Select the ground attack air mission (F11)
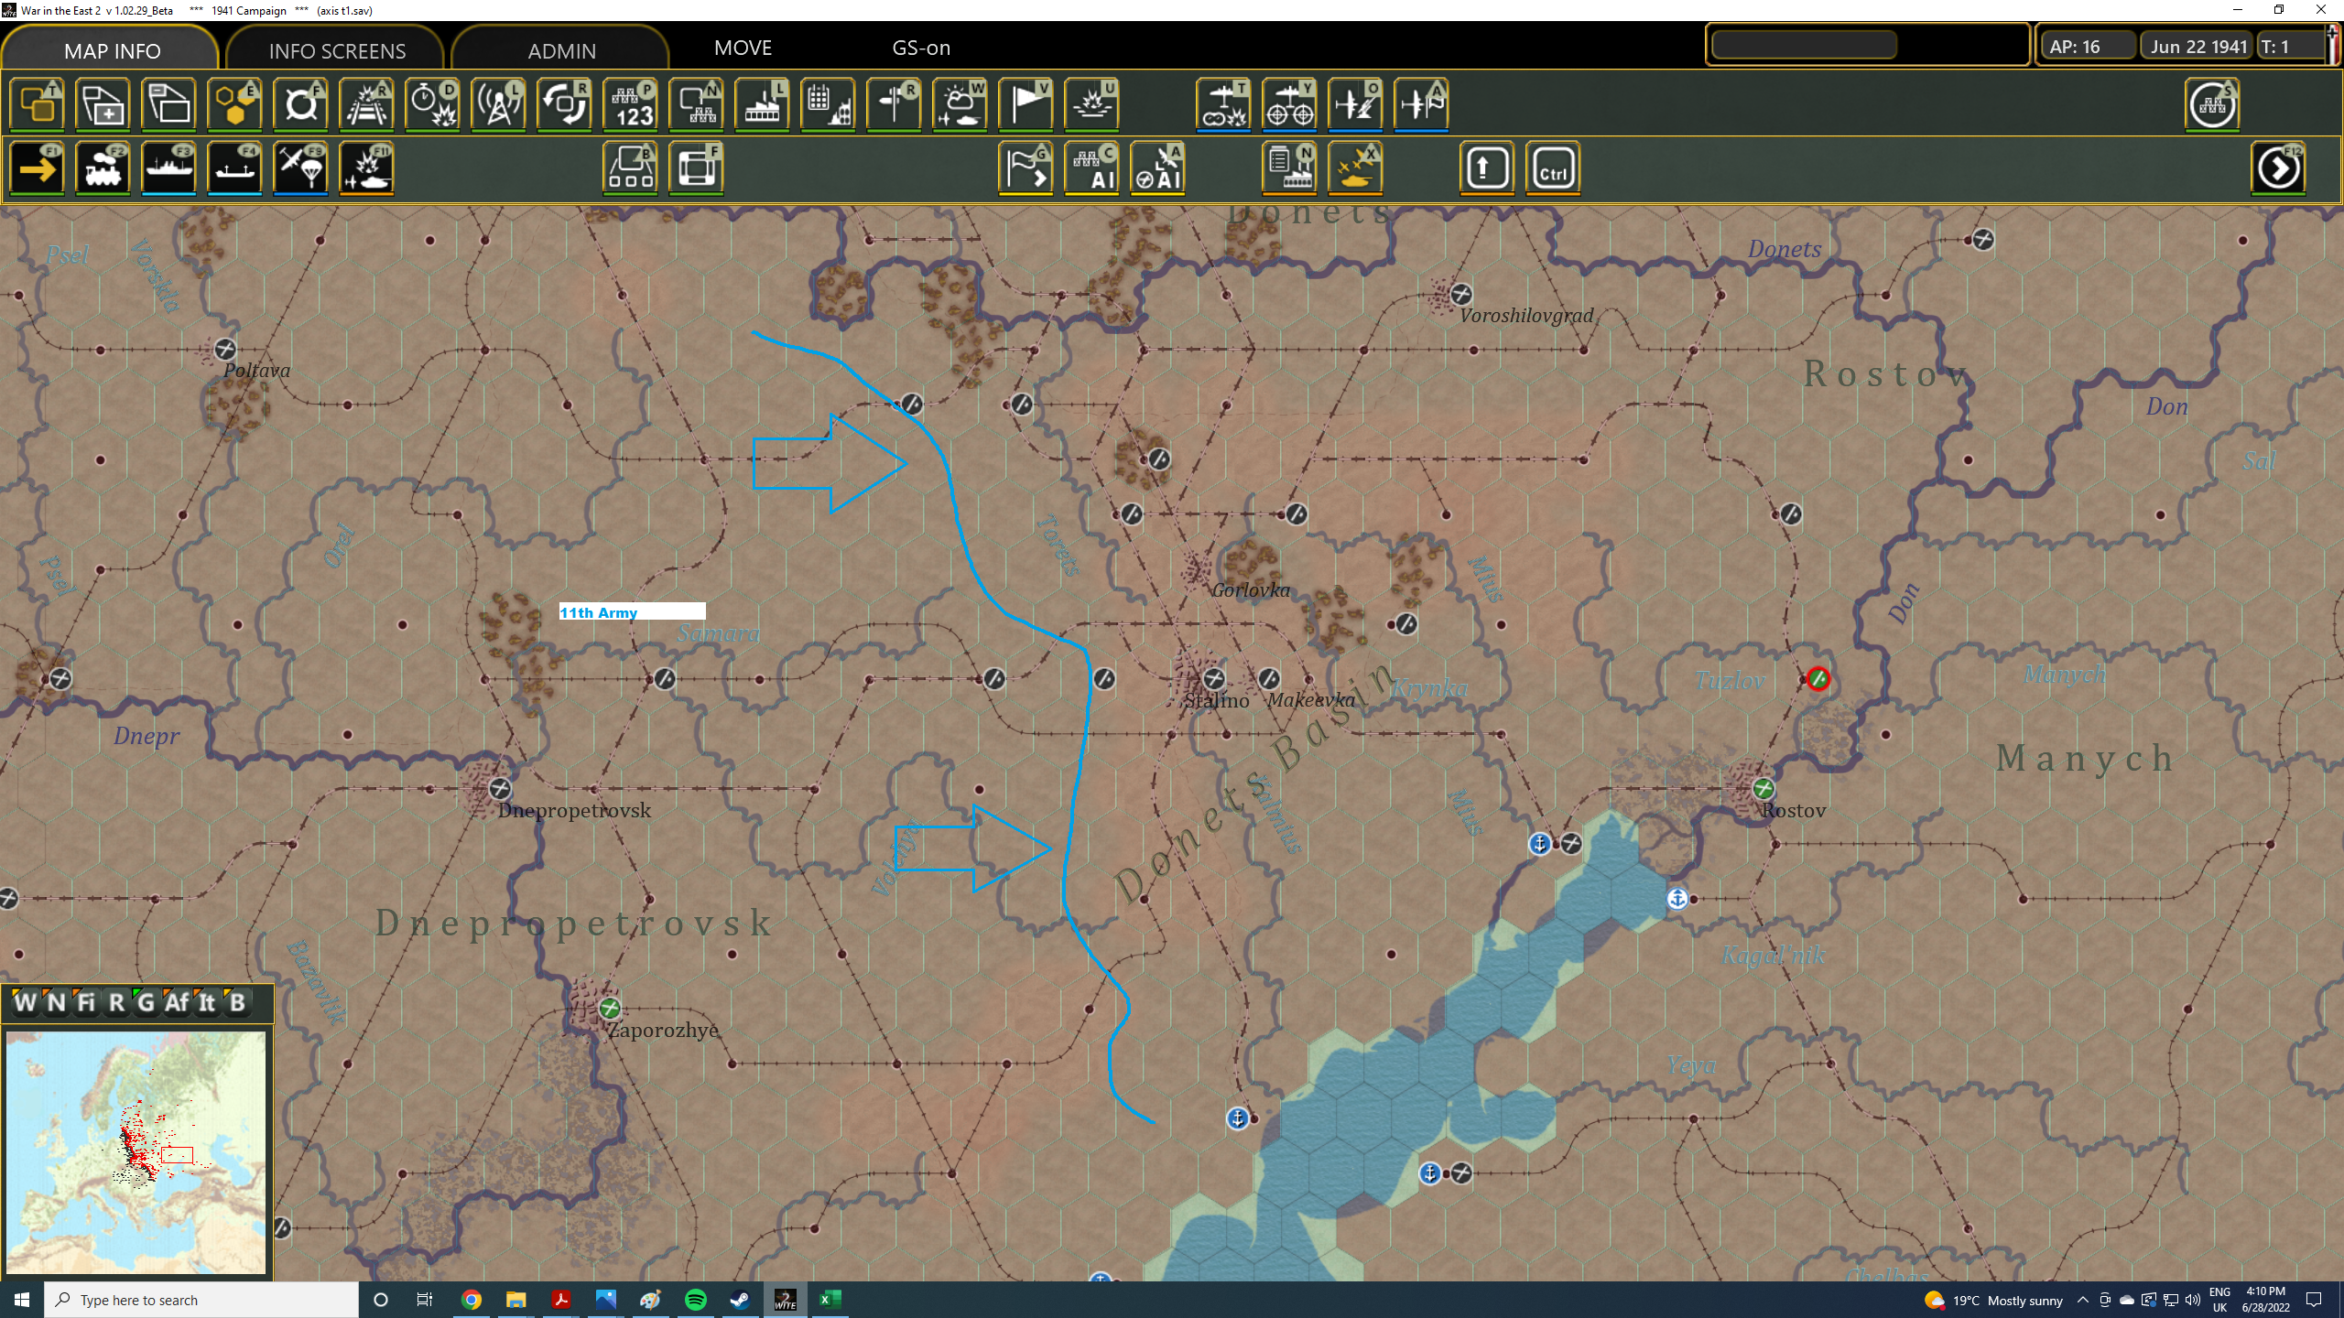Image resolution: width=2344 pixels, height=1318 pixels. pos(366,167)
